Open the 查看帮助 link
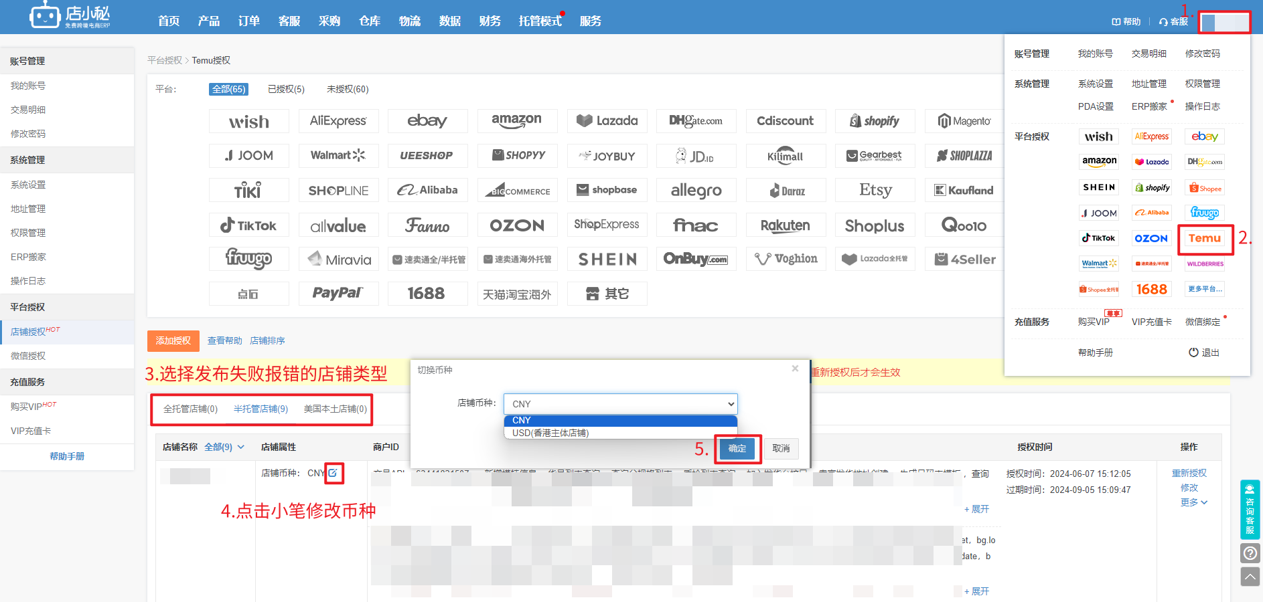The width and height of the screenshot is (1263, 602). click(225, 340)
